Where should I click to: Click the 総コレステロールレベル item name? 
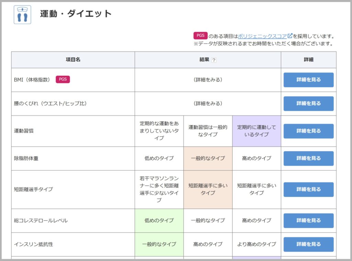click(x=41, y=220)
